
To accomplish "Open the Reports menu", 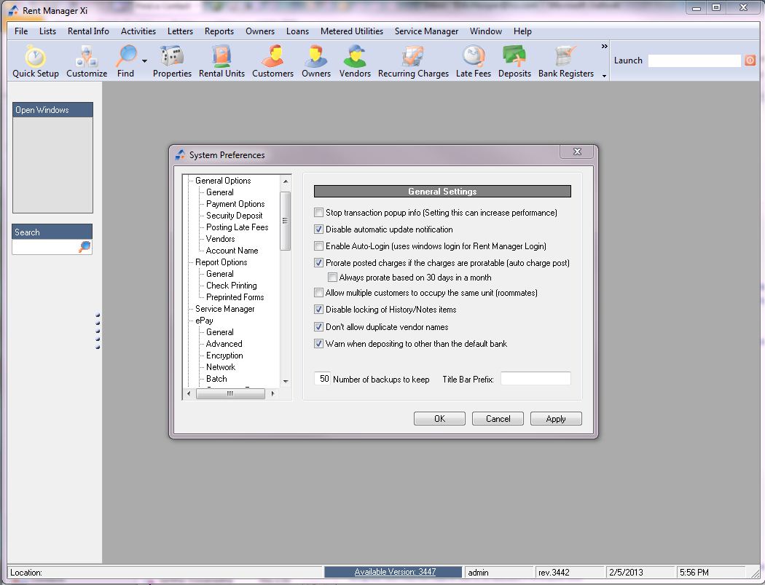I will [x=219, y=31].
